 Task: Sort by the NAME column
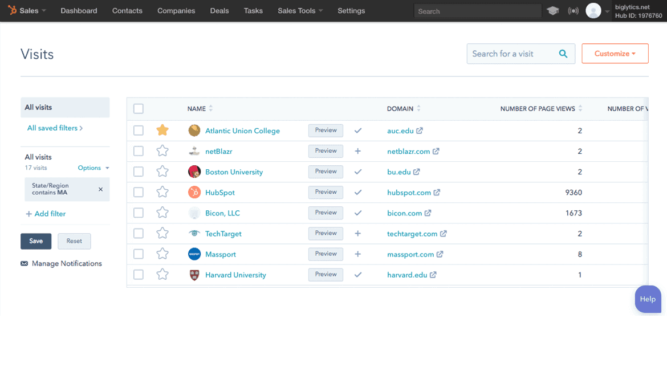click(x=200, y=108)
